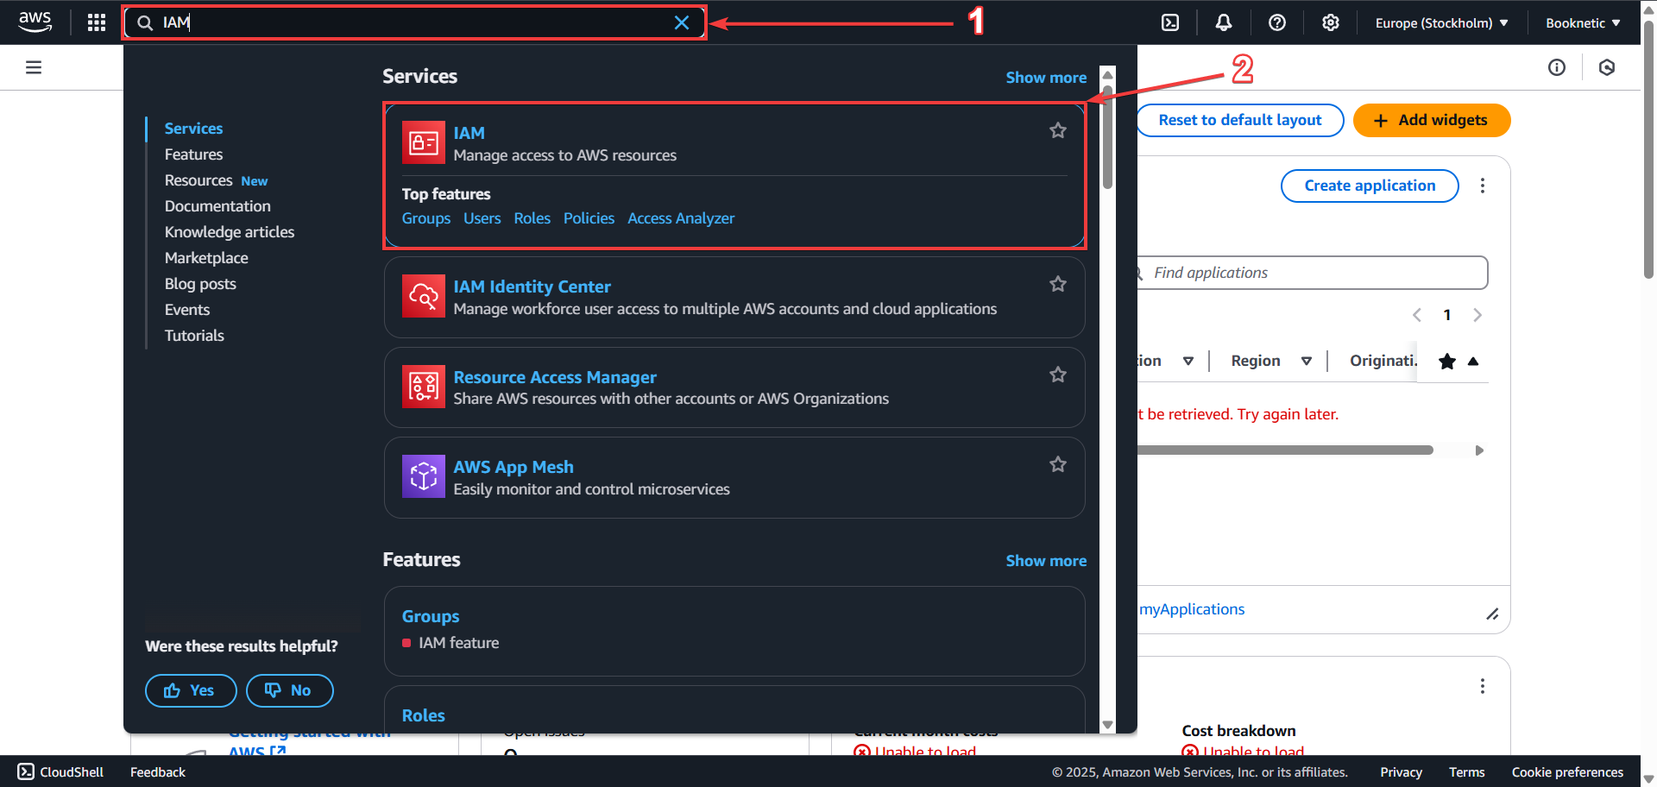Open the Resource Access Manager icon
The height and width of the screenshot is (787, 1657).
[424, 387]
